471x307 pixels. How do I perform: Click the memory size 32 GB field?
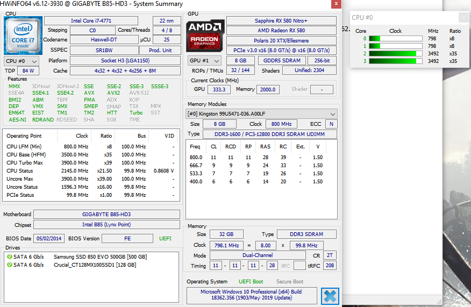point(226,234)
